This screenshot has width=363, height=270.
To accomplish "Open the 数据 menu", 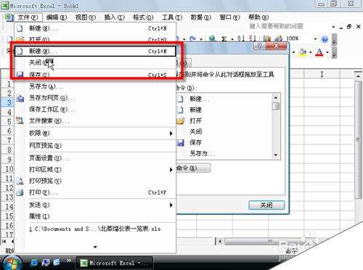I will (x=200, y=17).
